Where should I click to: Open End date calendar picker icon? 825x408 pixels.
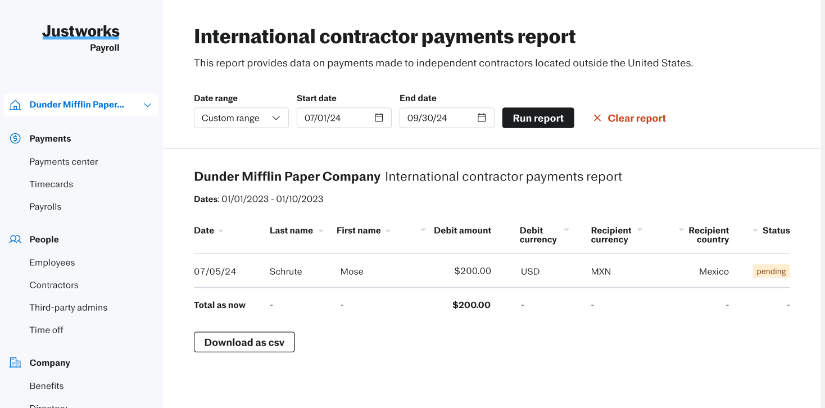tap(482, 118)
